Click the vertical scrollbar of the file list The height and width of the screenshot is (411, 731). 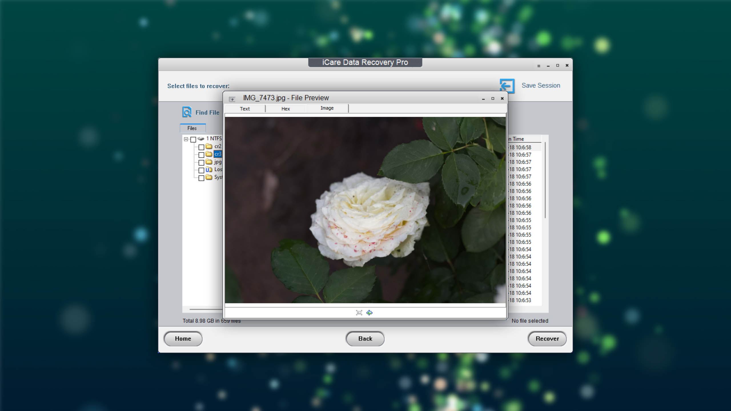545,180
